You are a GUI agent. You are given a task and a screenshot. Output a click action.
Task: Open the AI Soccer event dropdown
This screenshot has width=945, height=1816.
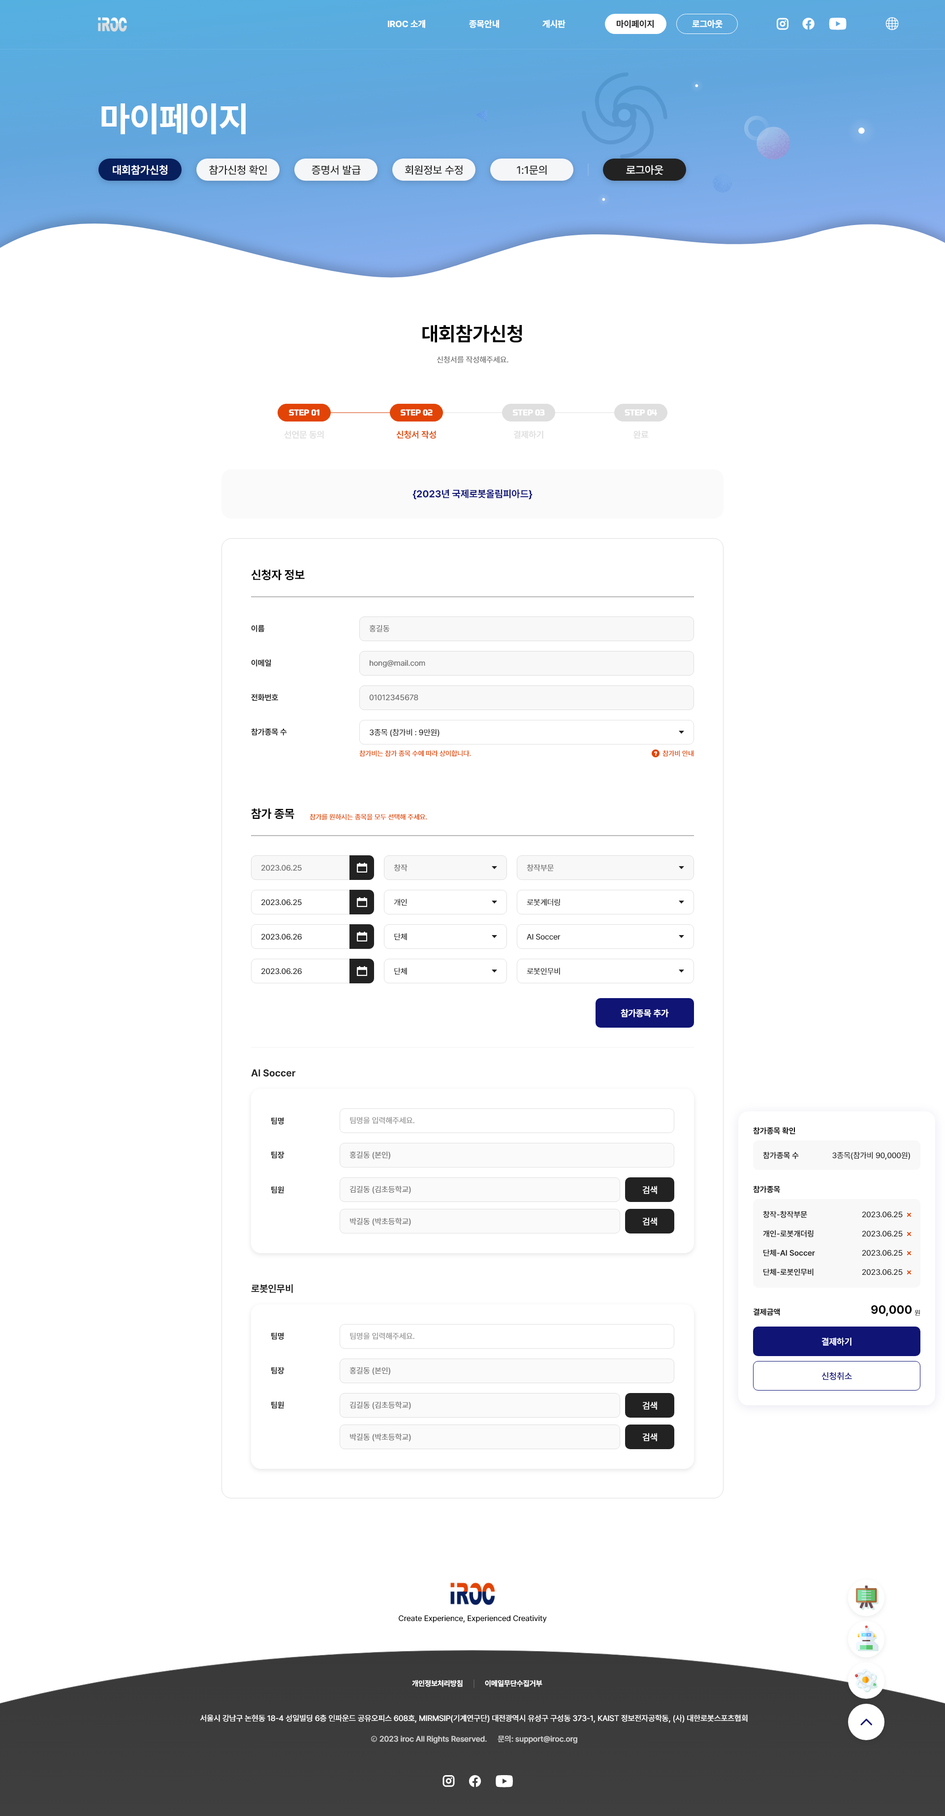tap(604, 936)
